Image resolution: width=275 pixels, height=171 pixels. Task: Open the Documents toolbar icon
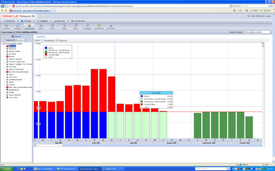pos(87,26)
